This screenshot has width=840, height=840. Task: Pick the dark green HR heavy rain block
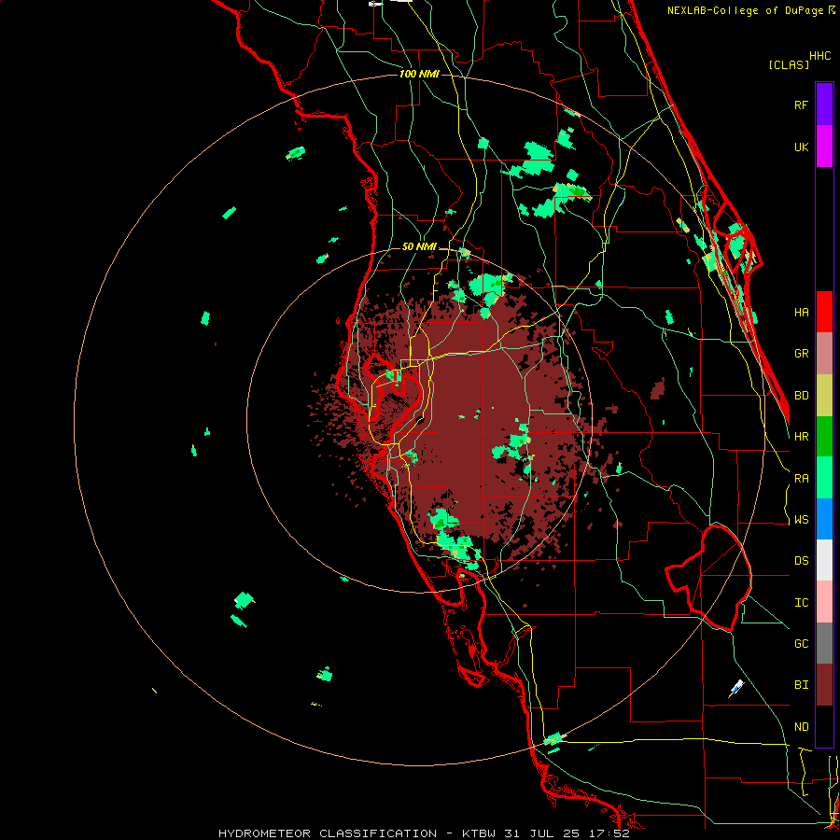(824, 437)
